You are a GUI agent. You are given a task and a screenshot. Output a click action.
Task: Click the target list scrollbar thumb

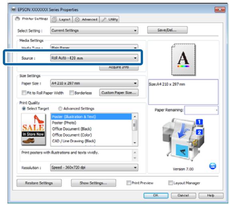point(135,125)
